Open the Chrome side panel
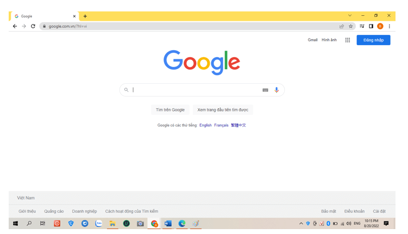408x234 pixels. [371, 26]
